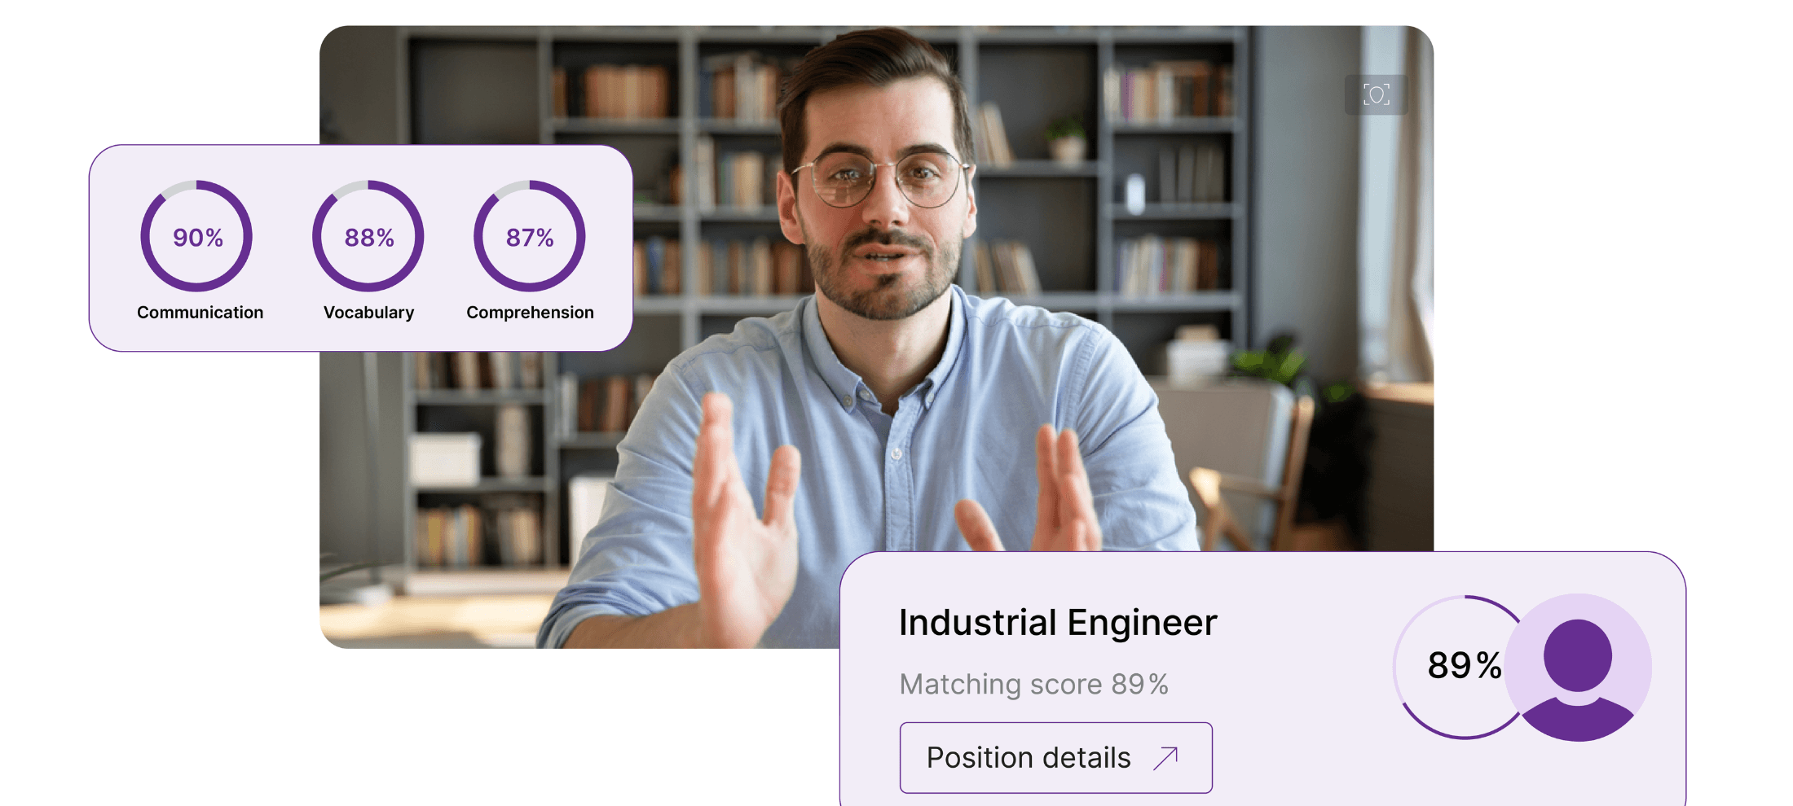The image size is (1793, 806).
Task: Click the face-detection frame icon on video
Action: pos(1376,94)
